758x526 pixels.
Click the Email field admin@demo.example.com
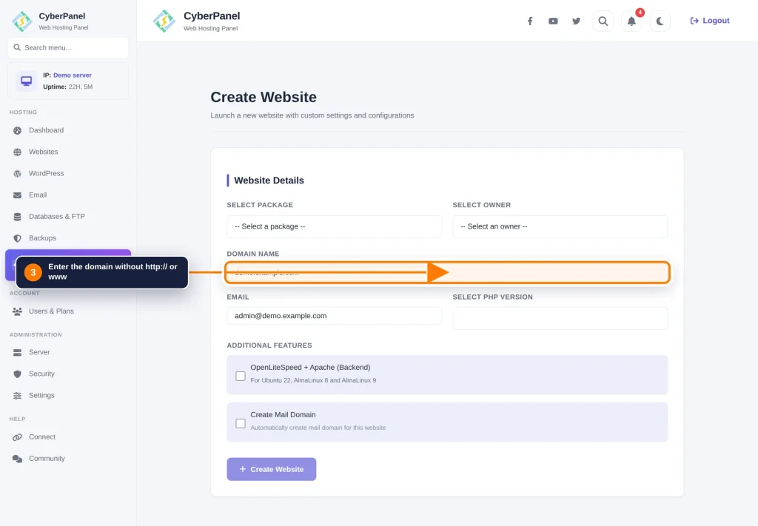334,316
